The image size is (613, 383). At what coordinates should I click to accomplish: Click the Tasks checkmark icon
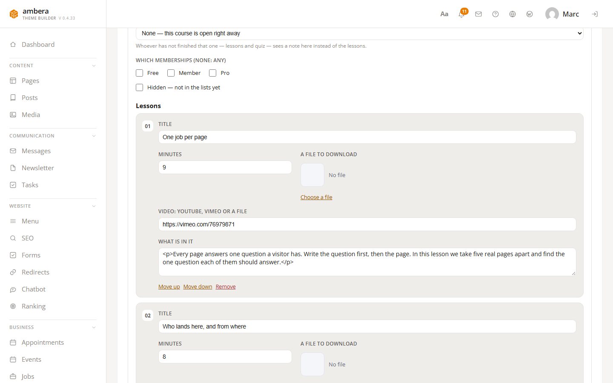tap(13, 185)
